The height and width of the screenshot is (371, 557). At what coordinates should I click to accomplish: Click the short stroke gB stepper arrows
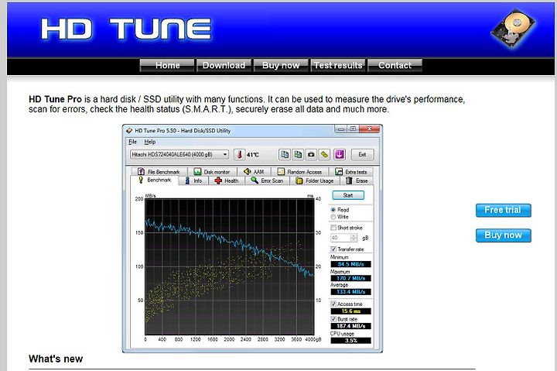coord(354,238)
